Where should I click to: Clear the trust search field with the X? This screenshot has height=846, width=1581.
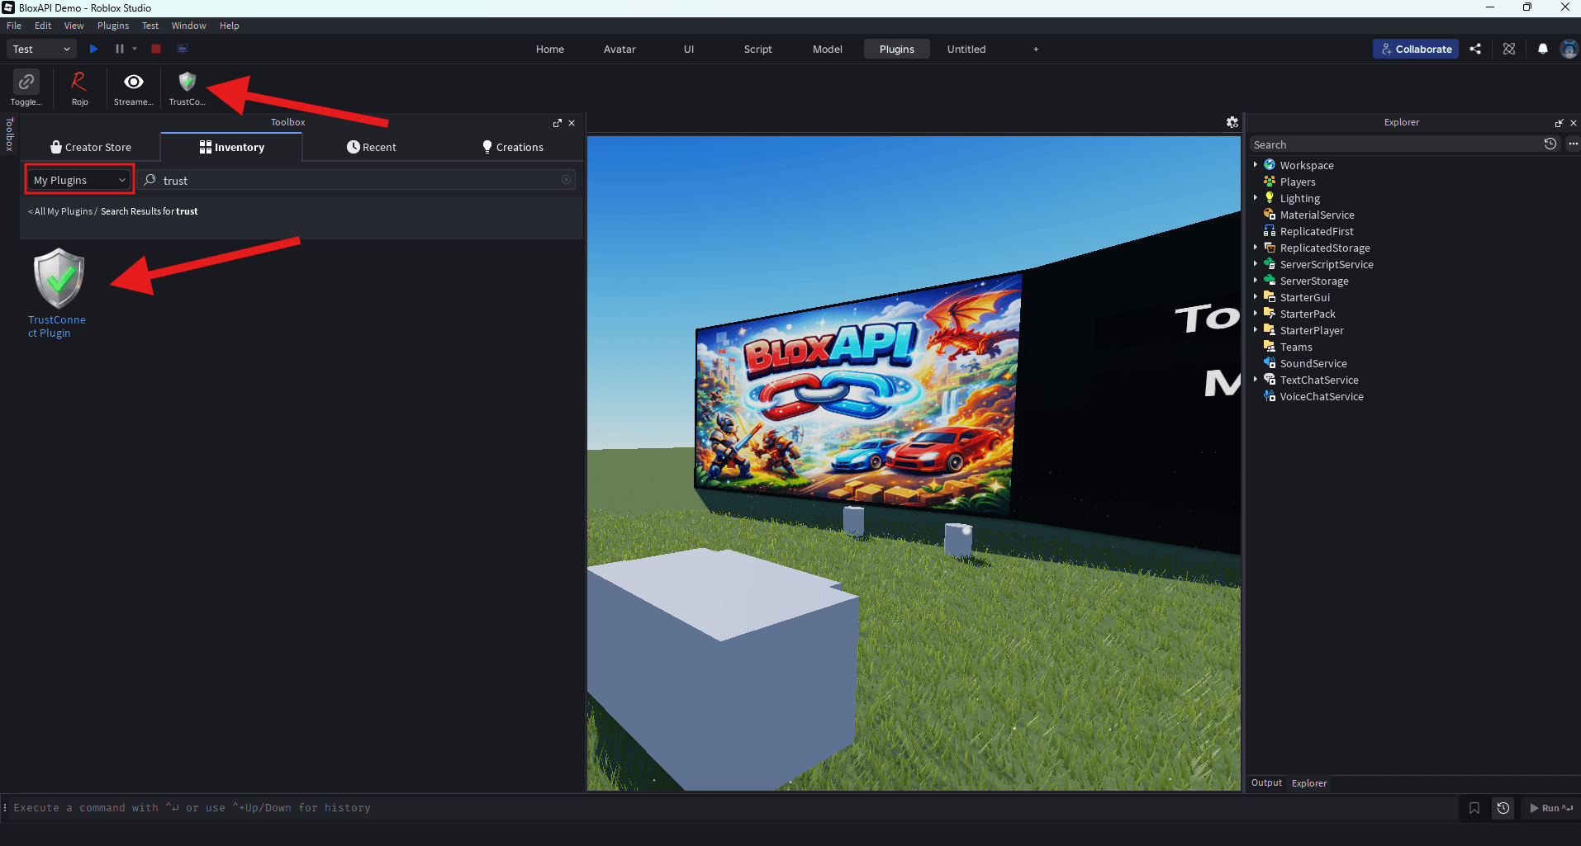[x=567, y=179]
